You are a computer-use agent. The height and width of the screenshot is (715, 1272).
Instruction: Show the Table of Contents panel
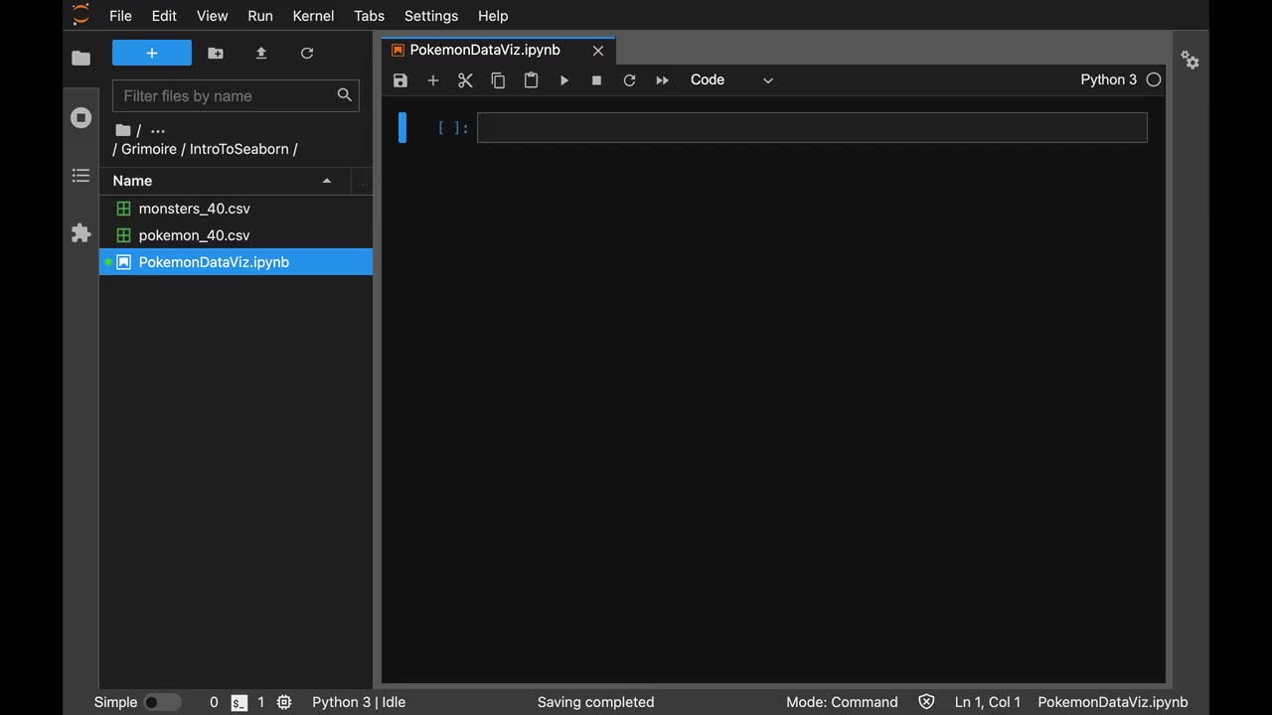(x=81, y=176)
